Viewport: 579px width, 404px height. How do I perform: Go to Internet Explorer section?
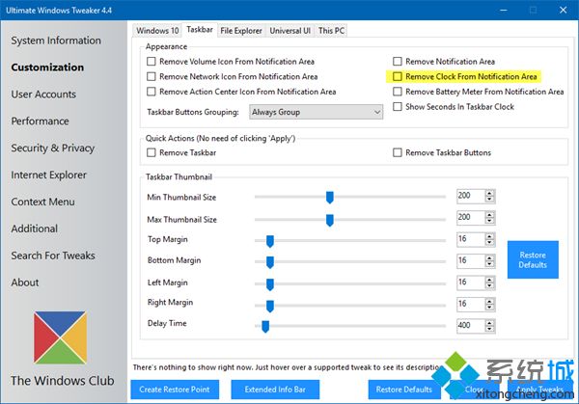pyautogui.click(x=48, y=175)
